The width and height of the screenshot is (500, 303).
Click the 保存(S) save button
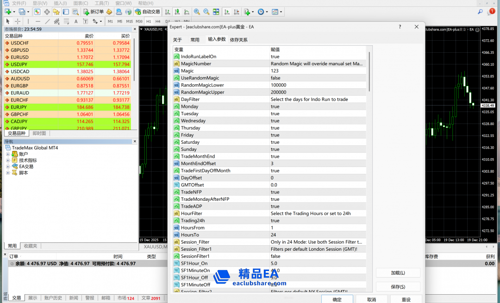tap(398, 287)
